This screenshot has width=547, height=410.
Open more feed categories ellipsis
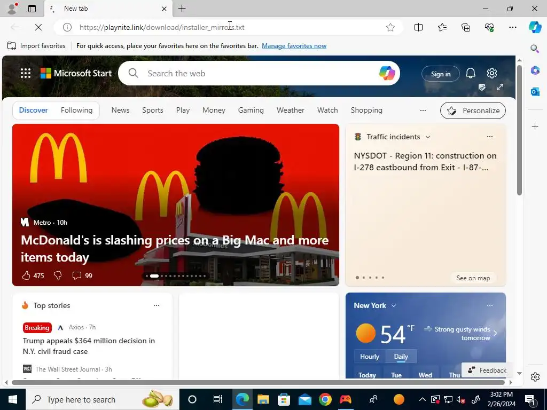[423, 111]
